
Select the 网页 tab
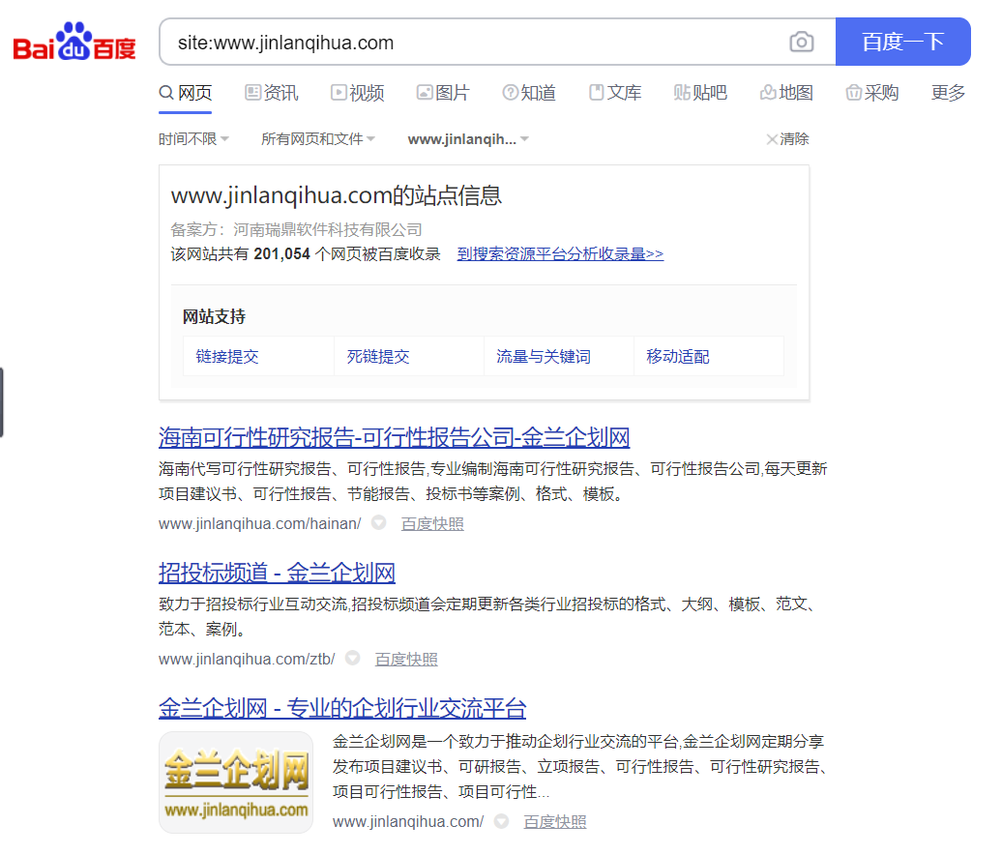(186, 93)
